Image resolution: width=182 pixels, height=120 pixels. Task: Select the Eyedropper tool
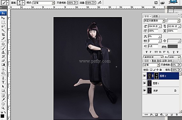pyautogui.click(x=3, y=100)
